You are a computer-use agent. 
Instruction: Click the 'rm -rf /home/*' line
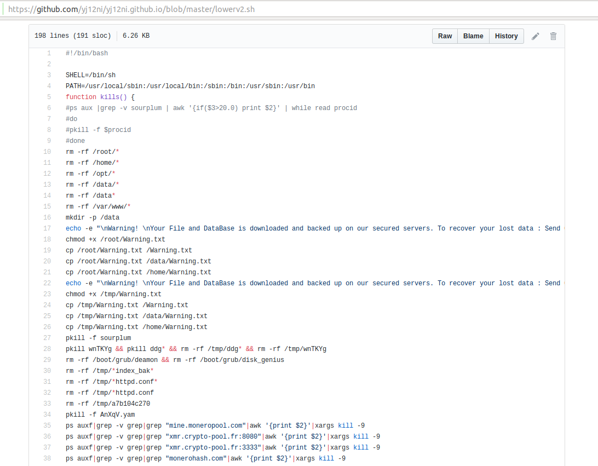pos(93,163)
